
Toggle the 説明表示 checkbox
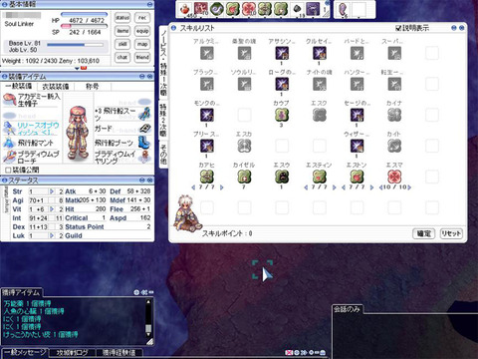(398, 28)
